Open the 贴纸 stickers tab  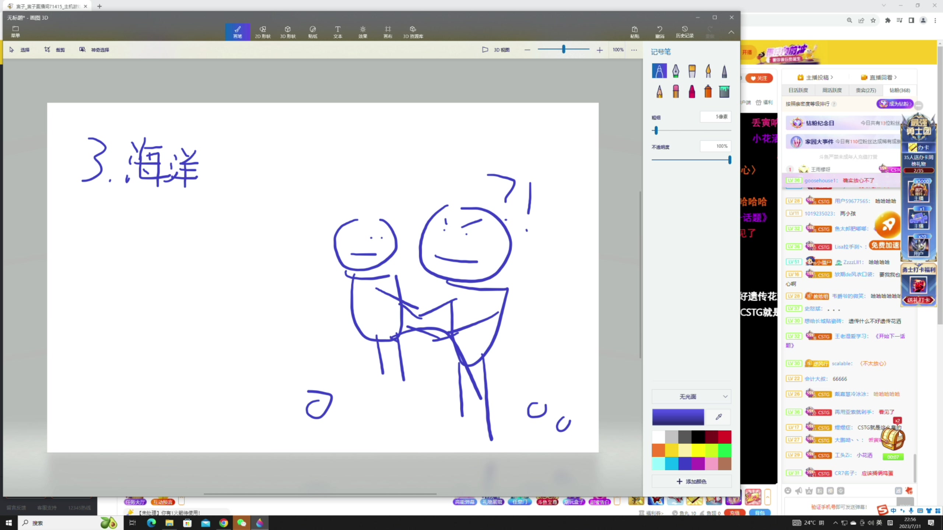click(313, 32)
